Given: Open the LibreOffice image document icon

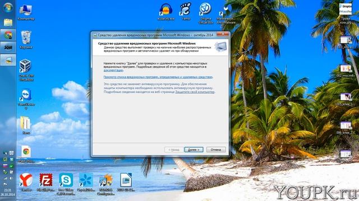Looking at the screenshot, I should pyautogui.click(x=126, y=181).
